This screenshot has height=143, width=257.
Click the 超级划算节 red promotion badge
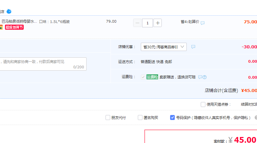pos(14,27)
